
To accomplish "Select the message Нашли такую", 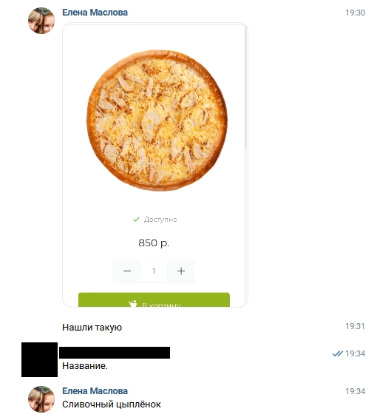I will coord(92,328).
